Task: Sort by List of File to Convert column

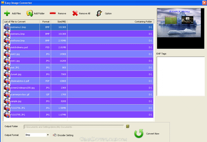Action: tap(21, 22)
